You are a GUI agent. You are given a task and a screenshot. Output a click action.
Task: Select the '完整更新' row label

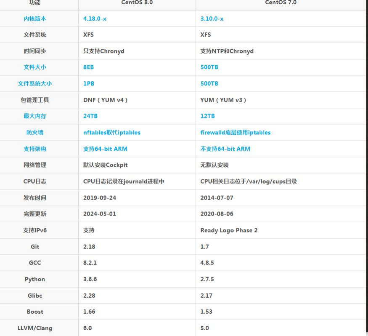click(x=35, y=213)
